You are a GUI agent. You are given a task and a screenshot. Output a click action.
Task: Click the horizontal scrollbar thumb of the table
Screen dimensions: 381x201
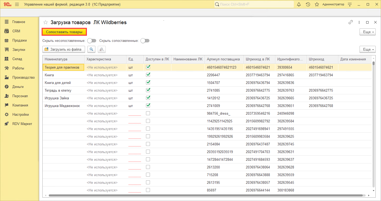coord(206,195)
